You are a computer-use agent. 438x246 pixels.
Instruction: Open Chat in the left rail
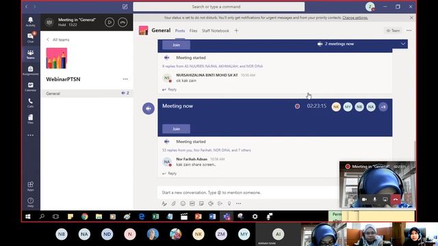click(30, 38)
